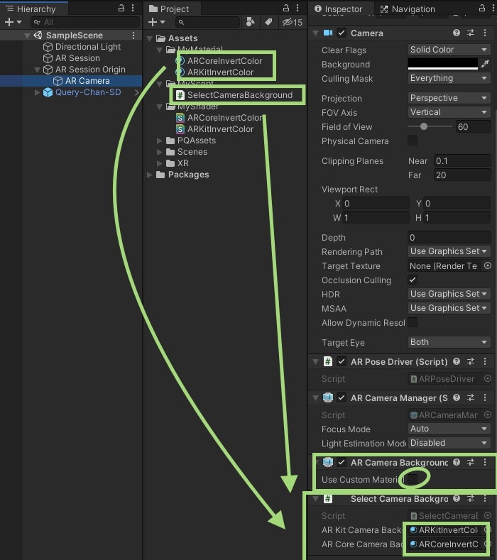Enable Allow Dynamic Resolution checkbox
Viewport: 497px width, 560px height.
click(413, 322)
